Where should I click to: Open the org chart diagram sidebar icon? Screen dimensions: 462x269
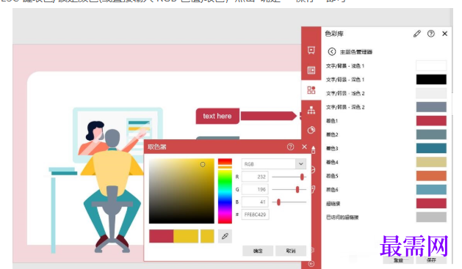pyautogui.click(x=311, y=110)
